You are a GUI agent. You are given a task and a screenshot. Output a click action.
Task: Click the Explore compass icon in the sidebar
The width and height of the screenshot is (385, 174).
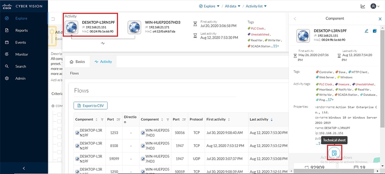(7, 18)
